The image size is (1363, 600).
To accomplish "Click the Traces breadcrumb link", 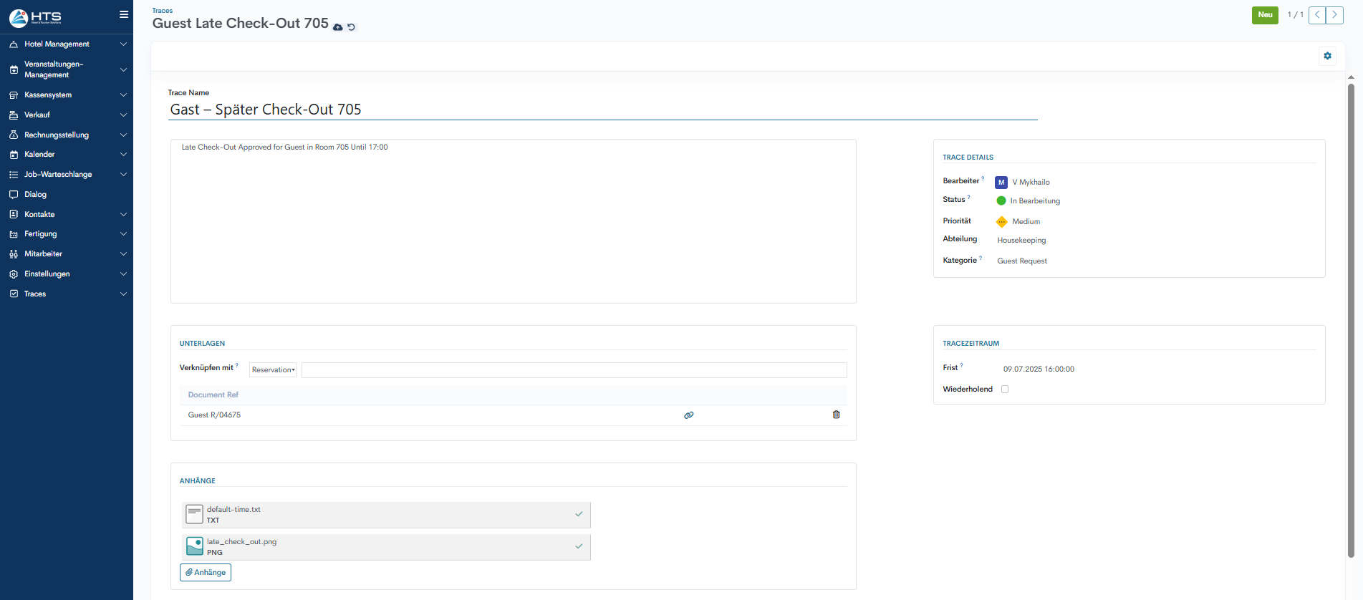I will [x=163, y=11].
